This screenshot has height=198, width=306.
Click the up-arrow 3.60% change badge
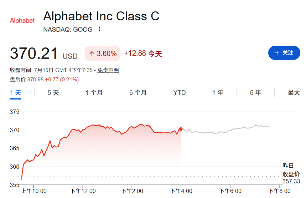[x=103, y=54]
